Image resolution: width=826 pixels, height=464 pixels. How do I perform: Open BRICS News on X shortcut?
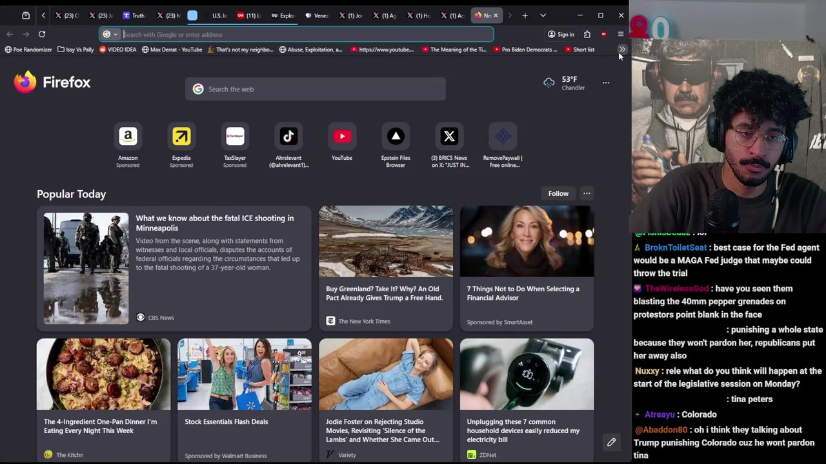(449, 146)
